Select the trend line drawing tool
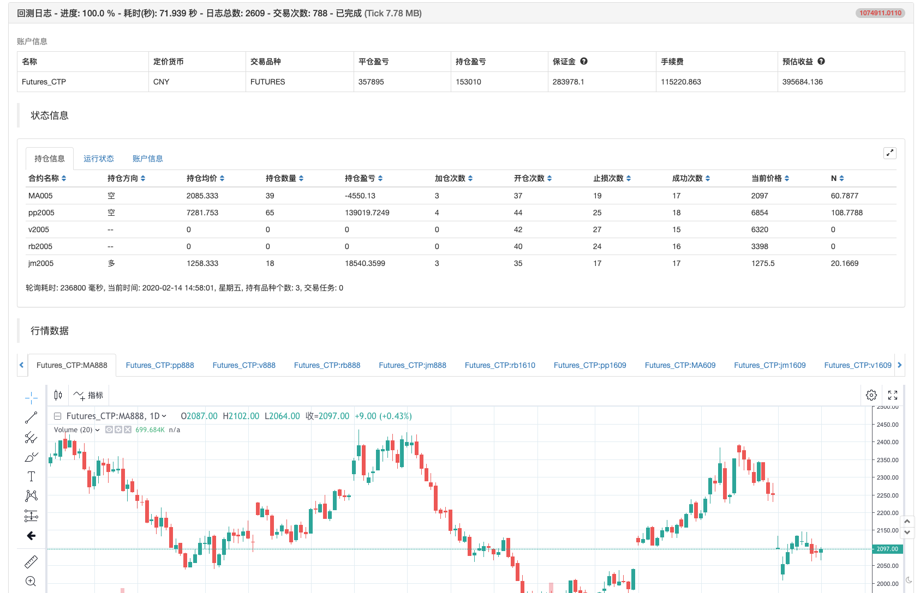This screenshot has height=593, width=920. 31,417
